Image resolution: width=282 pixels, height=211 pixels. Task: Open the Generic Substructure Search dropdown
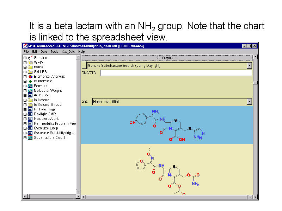point(250,65)
